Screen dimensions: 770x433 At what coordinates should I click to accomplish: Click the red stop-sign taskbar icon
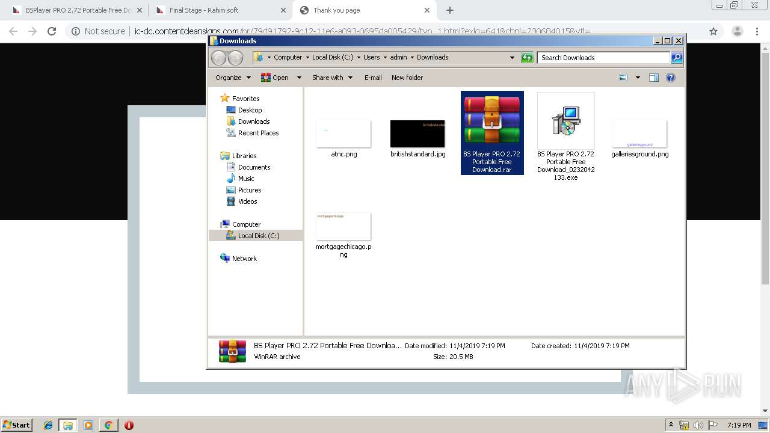click(129, 425)
